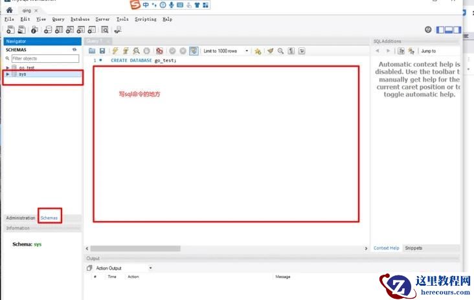Select the qing connection tab
Image resolution: width=474 pixels, height=300 pixels.
coord(27,10)
